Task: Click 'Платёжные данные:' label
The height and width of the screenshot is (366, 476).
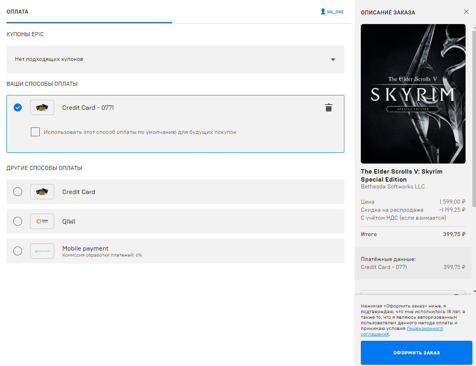Action: [x=388, y=259]
